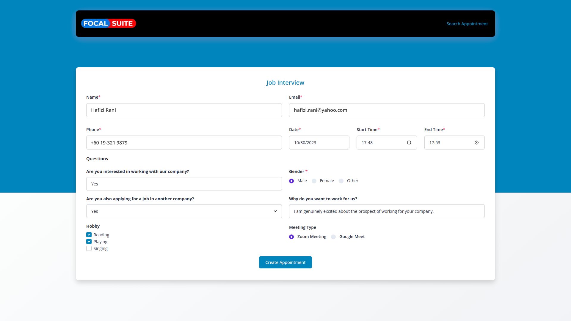The height and width of the screenshot is (321, 571).
Task: Uncheck the Playing hobby checkbox
Action: point(89,242)
